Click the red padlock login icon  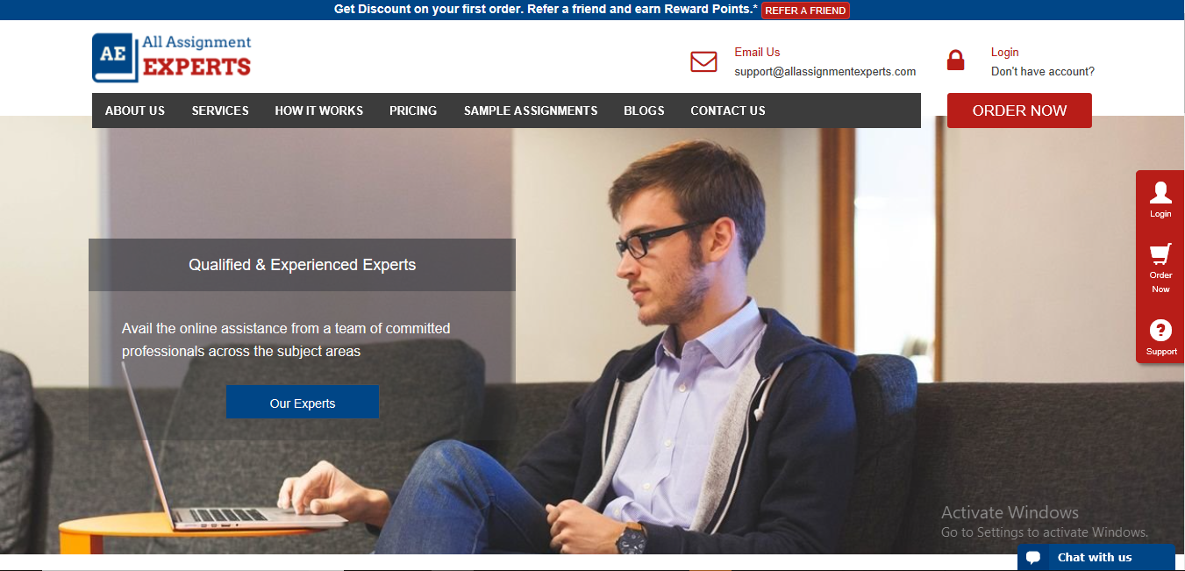tap(955, 60)
